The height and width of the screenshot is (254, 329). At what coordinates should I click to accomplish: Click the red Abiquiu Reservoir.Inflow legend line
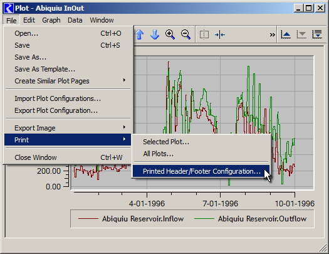[x=88, y=219]
